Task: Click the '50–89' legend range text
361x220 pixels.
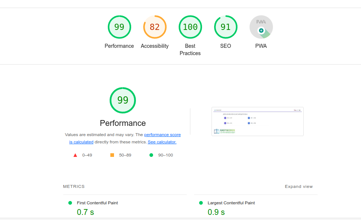Action: (125, 155)
